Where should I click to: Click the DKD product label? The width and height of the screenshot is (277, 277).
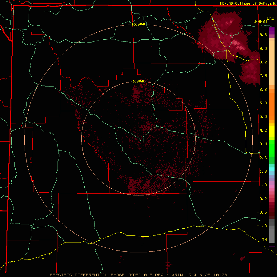click(270, 18)
